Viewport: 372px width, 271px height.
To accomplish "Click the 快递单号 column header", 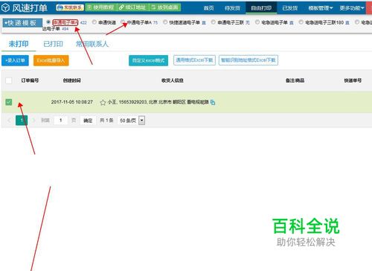I will pos(353,80).
